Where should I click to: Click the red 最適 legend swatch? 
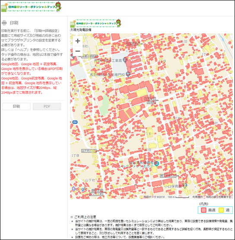click(204, 210)
